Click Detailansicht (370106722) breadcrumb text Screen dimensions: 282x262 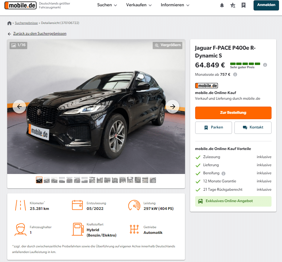click(60, 23)
